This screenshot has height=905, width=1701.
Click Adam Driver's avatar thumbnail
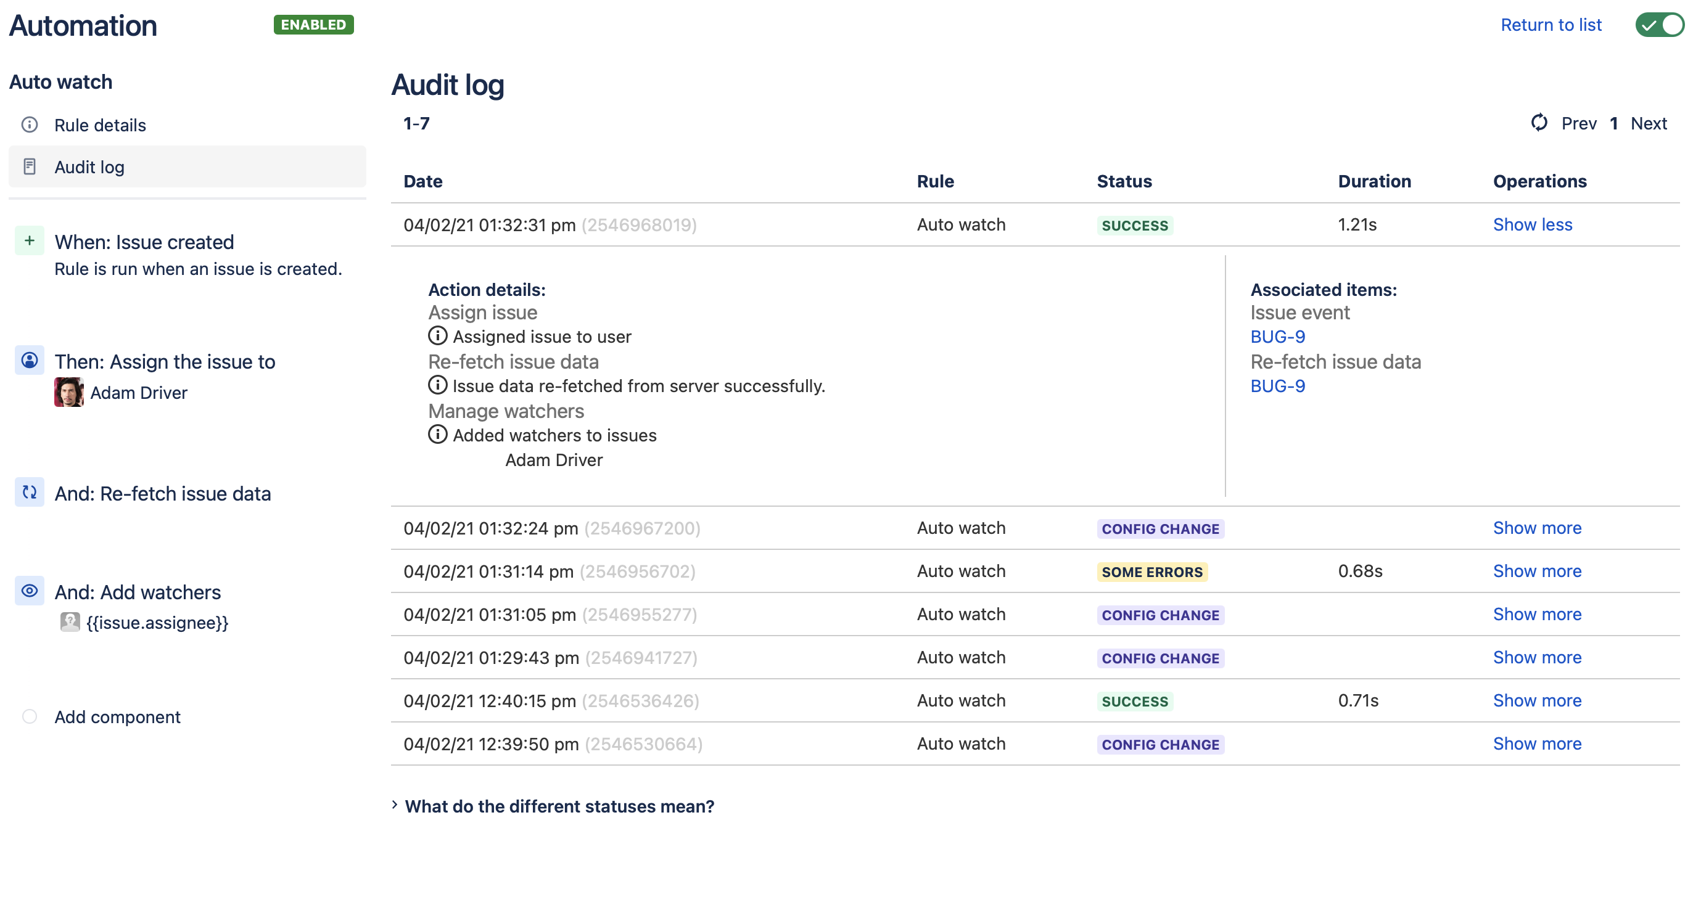[x=68, y=392]
